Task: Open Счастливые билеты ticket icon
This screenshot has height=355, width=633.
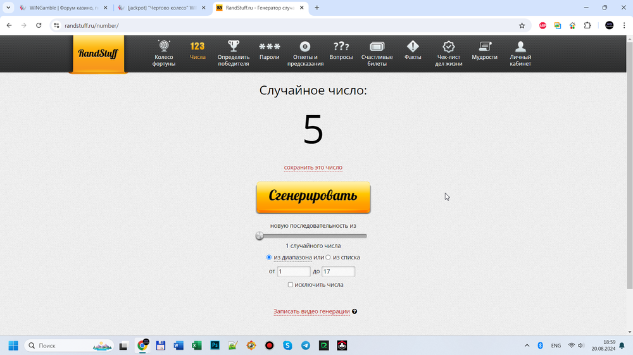Action: pyautogui.click(x=377, y=46)
